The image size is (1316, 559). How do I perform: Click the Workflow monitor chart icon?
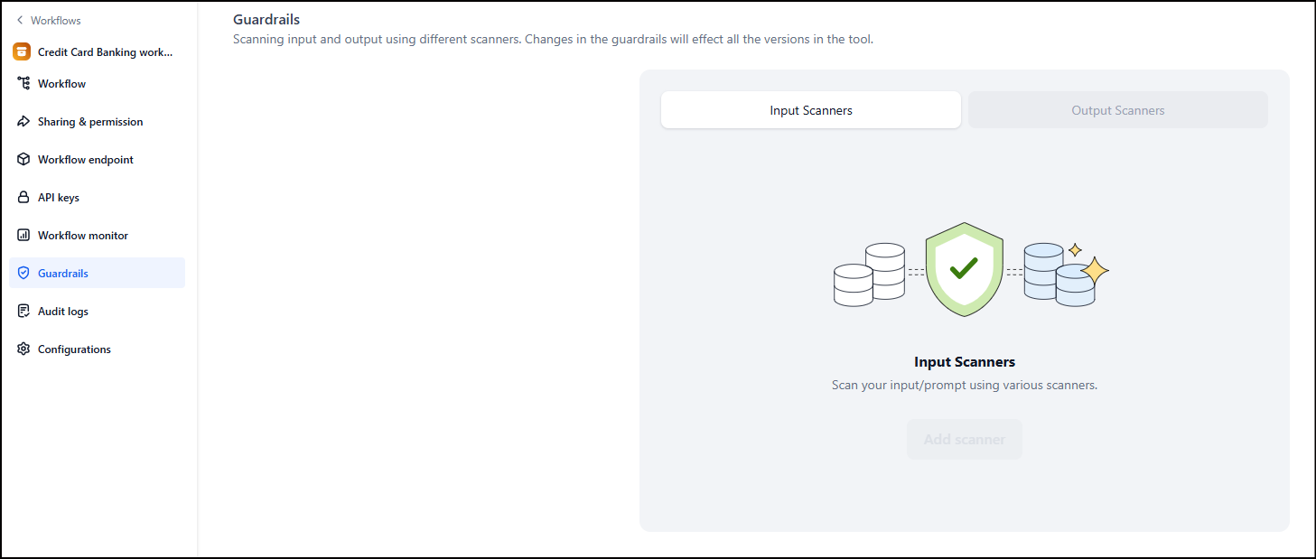pyautogui.click(x=23, y=236)
